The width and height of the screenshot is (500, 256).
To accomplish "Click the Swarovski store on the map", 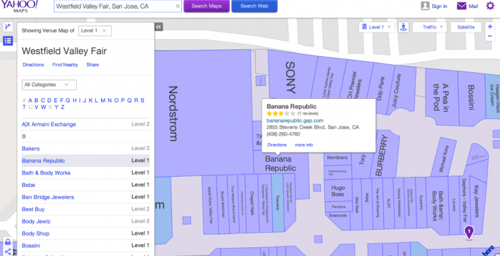I will [x=337, y=216].
